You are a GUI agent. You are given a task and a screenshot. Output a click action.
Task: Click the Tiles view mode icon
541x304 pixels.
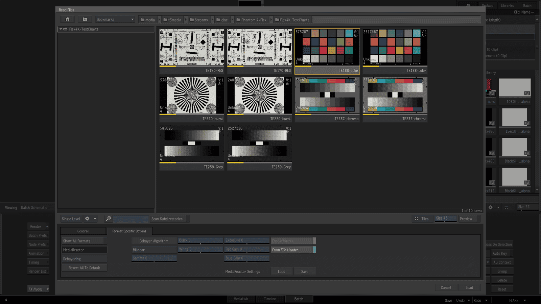tap(417, 219)
